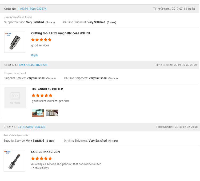
Task: Click the star rating for SGS-20-MK32-20N
Action: pyautogui.click(x=41, y=158)
